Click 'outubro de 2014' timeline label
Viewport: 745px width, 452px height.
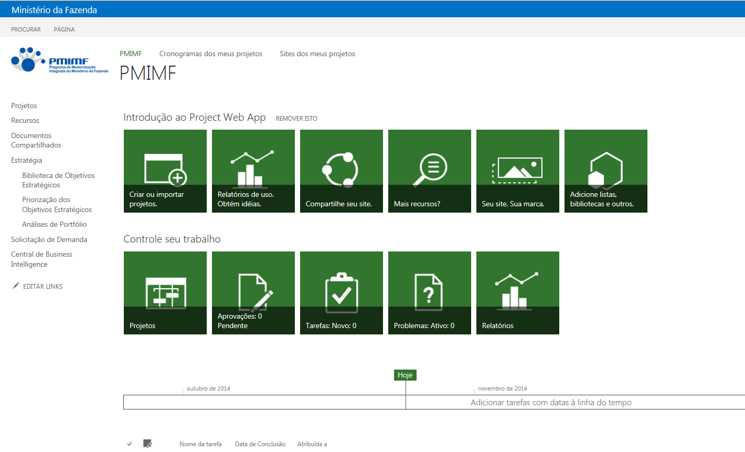click(208, 388)
